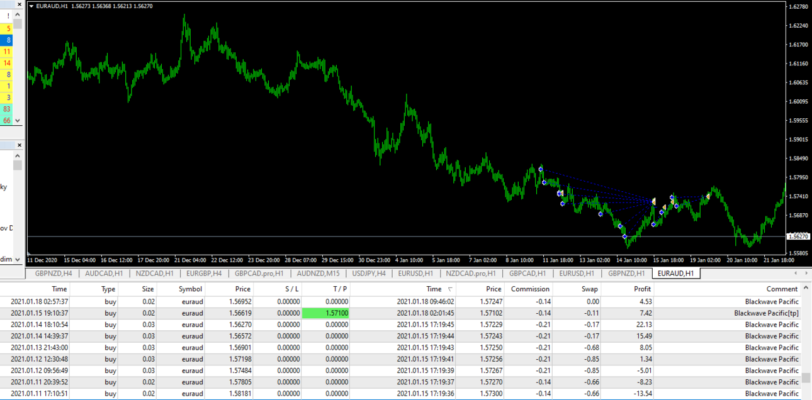
Task: Click the chart shift triangle on time axis
Action: coord(29,255)
